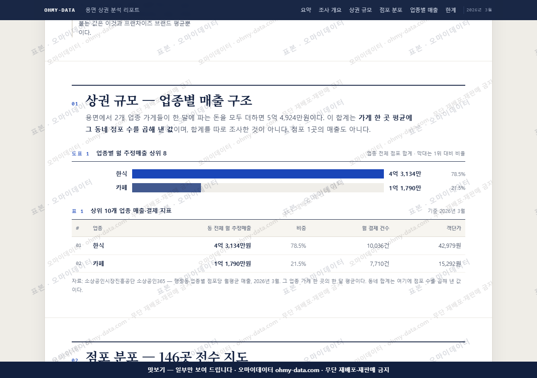This screenshot has height=378, width=537.
Task: Click the '월 결제 건수' column header
Action: (375, 228)
